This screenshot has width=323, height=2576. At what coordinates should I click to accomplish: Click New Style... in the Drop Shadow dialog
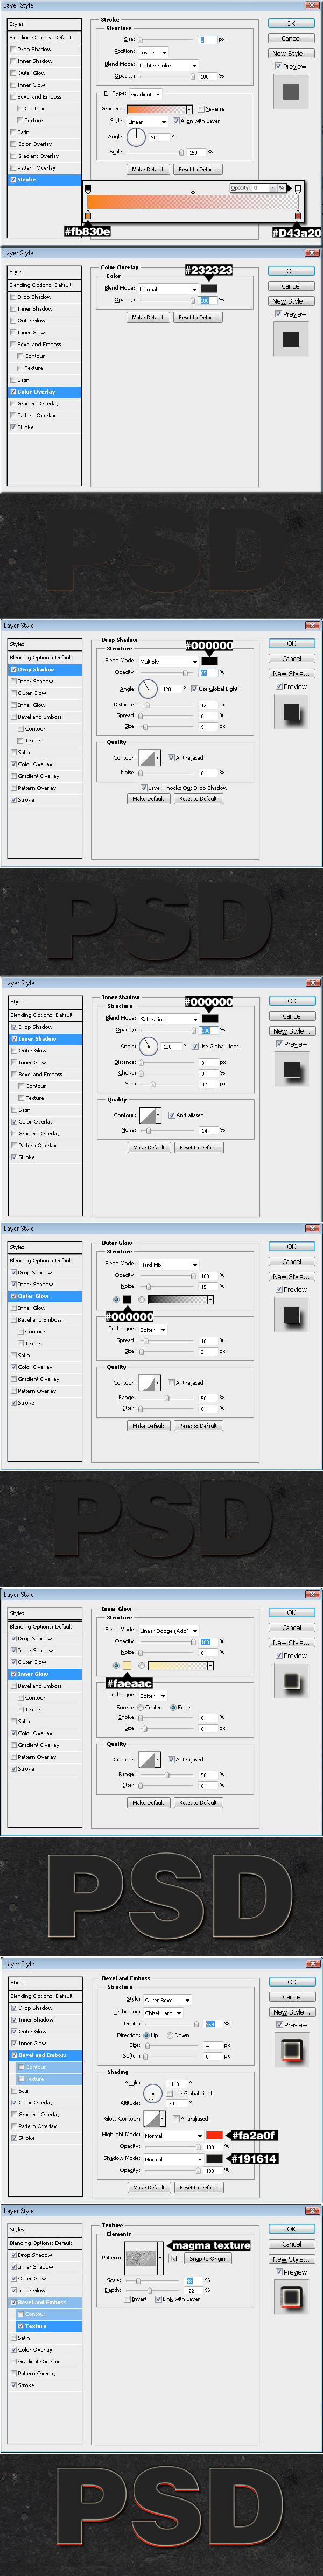291,674
